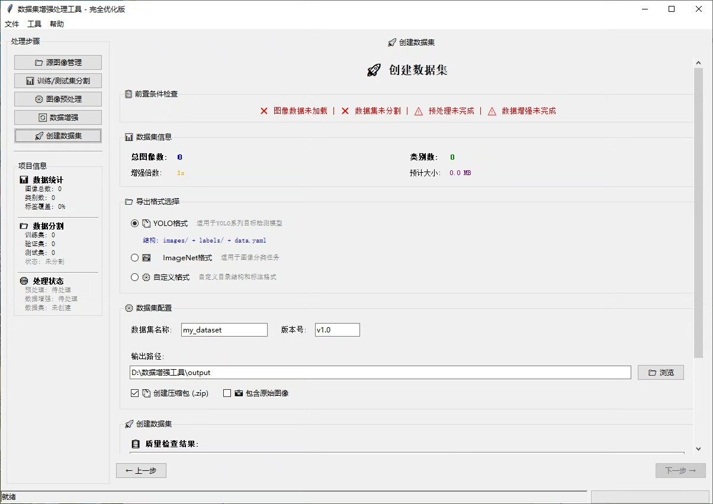Click the folder icon beside 数据分割

(24, 226)
